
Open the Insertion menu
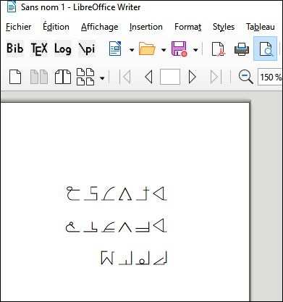pyautogui.click(x=146, y=27)
